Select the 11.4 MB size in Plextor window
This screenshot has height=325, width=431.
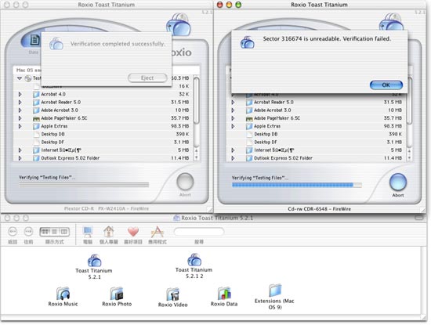[x=179, y=158]
